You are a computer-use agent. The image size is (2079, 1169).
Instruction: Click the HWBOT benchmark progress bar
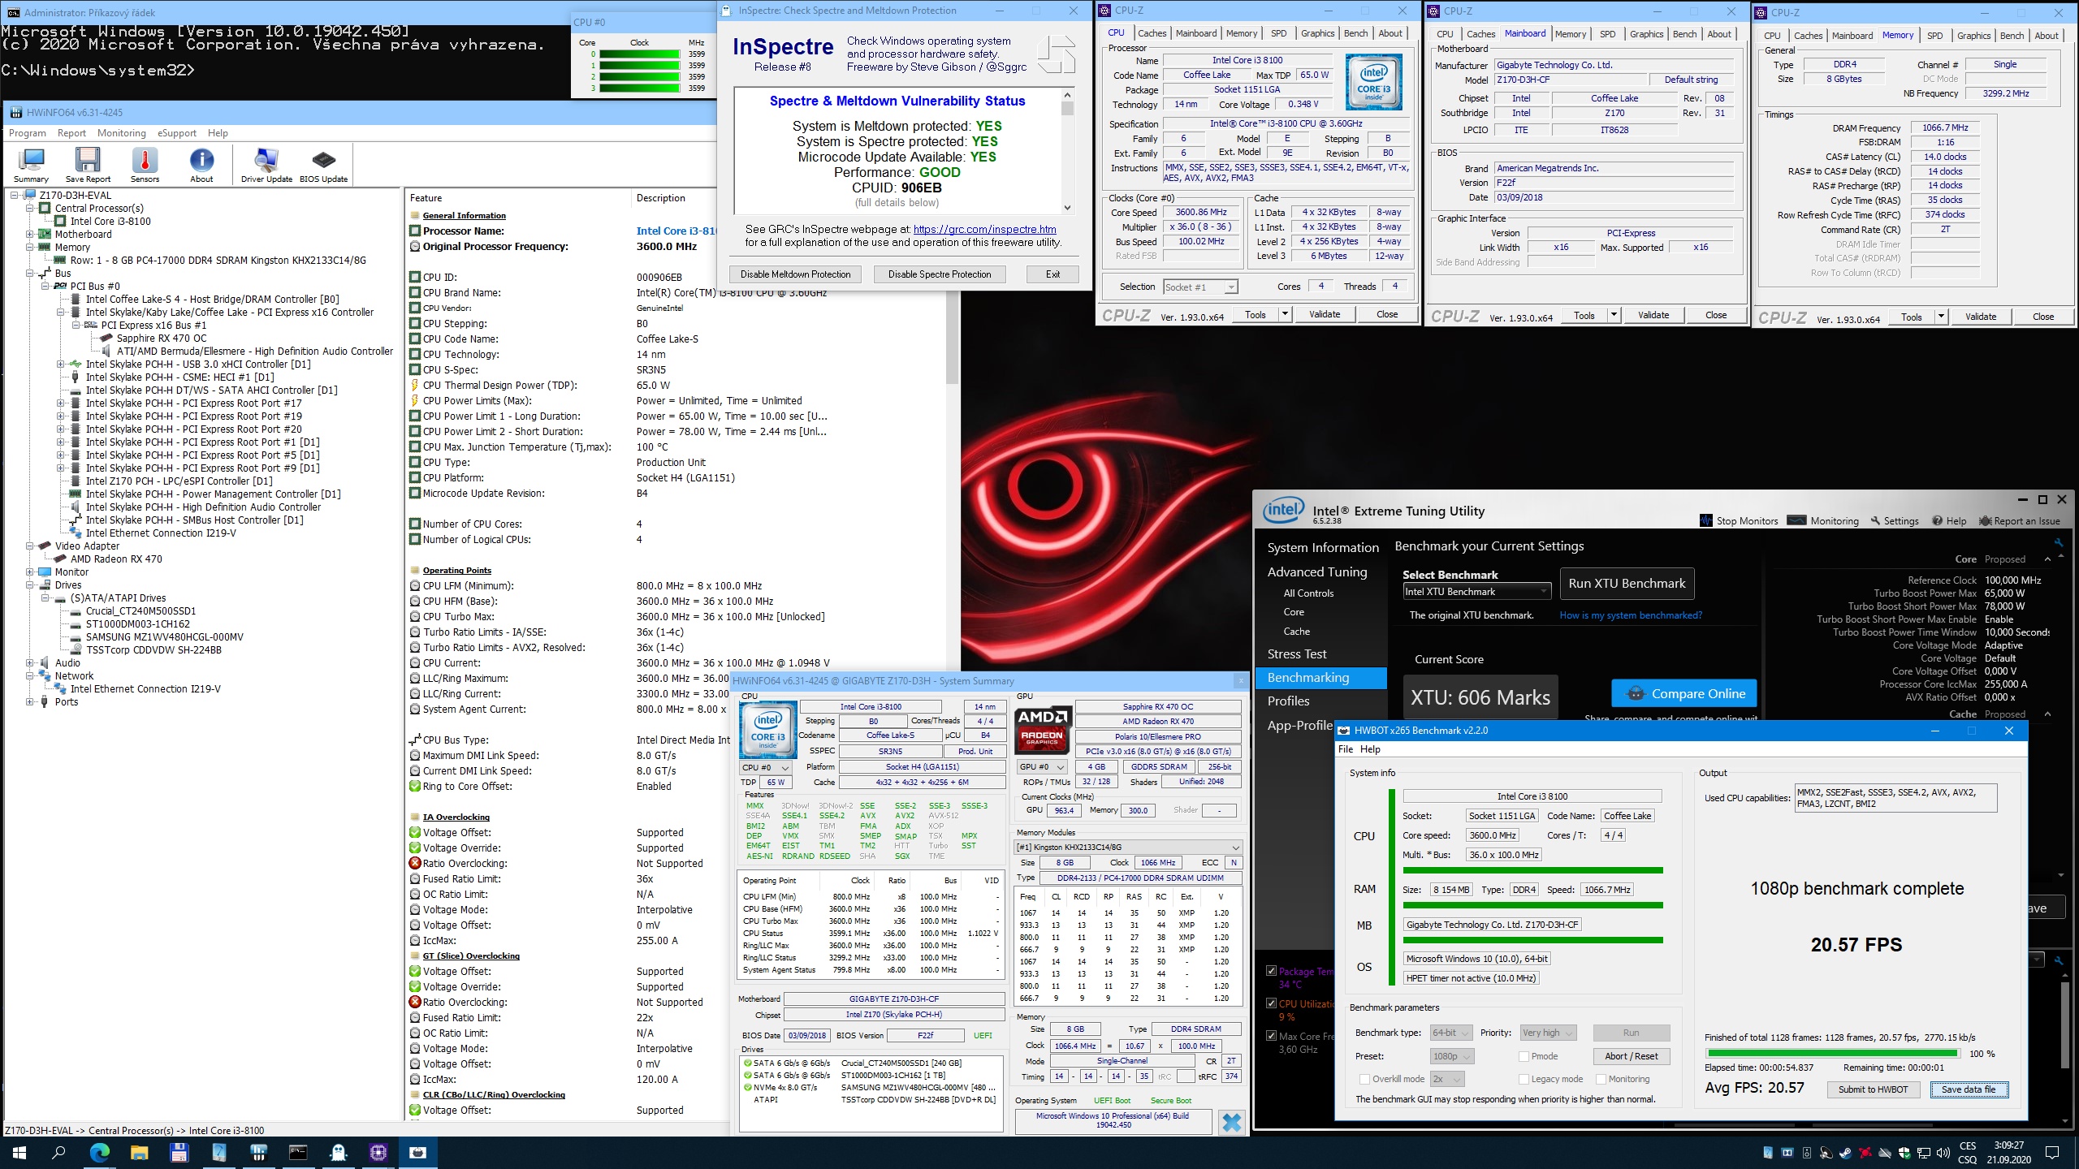(x=1831, y=1054)
